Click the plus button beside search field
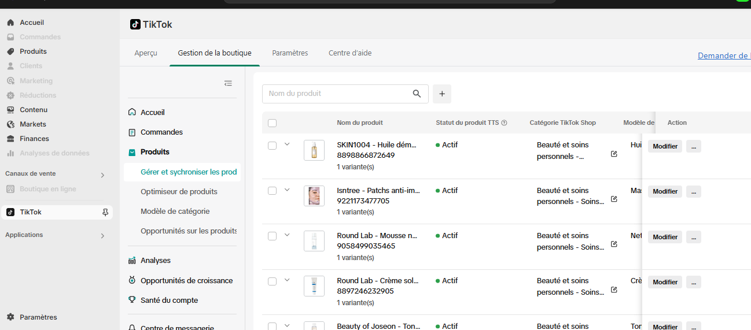Image resolution: width=751 pixels, height=330 pixels. (442, 94)
